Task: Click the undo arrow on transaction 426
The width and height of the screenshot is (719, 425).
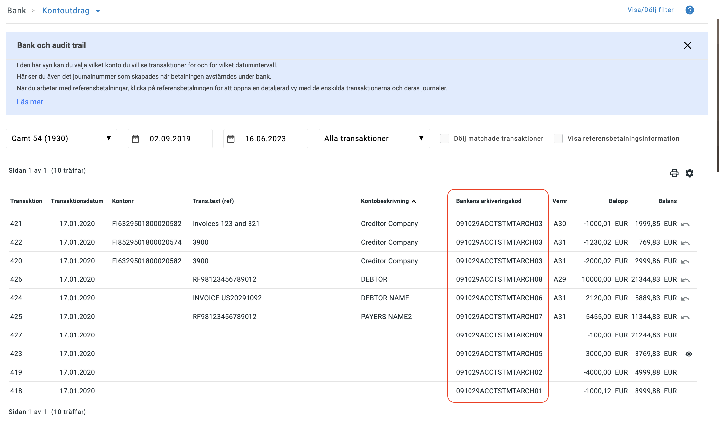Action: point(686,279)
